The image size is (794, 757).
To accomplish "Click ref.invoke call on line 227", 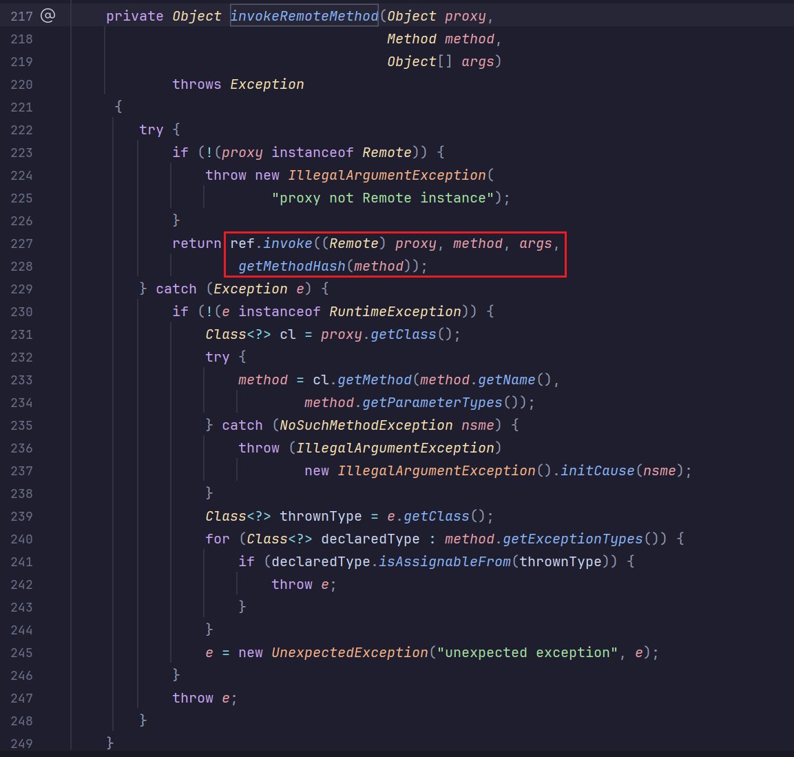I will pos(271,244).
